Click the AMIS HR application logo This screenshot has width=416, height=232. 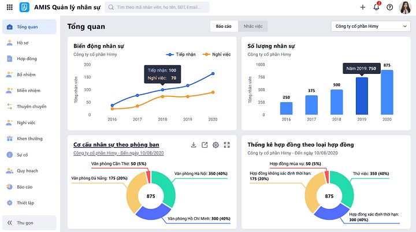pos(24,7)
